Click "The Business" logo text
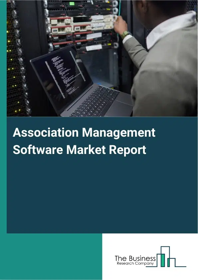198x280 pixels. (135, 258)
